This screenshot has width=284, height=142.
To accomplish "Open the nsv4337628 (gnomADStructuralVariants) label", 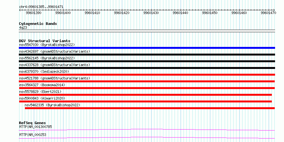I will pos(55,65).
